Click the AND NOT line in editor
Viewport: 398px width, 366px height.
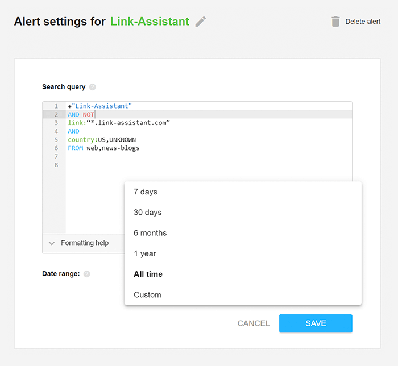81,114
